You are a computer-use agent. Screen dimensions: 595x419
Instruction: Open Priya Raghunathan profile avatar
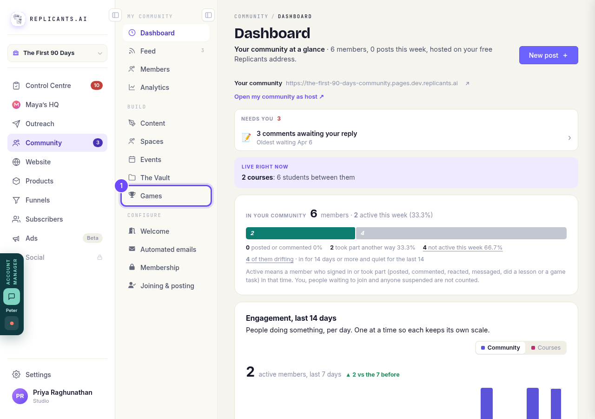pos(20,396)
